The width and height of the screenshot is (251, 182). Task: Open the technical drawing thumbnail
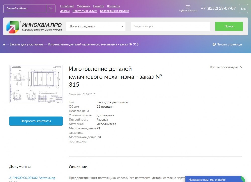[36, 84]
